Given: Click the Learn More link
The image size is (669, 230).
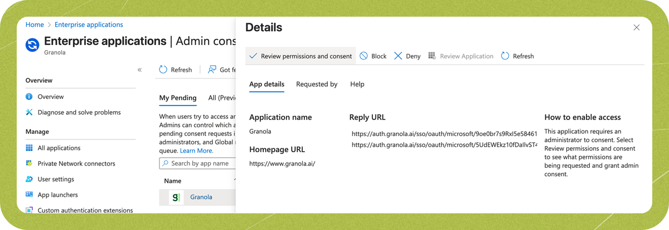Looking at the screenshot, I should click(x=196, y=151).
